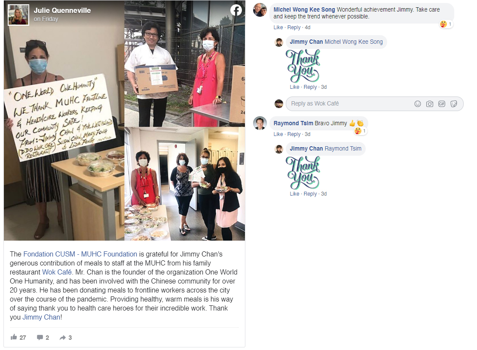This screenshot has height=350, width=477.
Task: Open the Wok Café page link
Action: [x=57, y=272]
